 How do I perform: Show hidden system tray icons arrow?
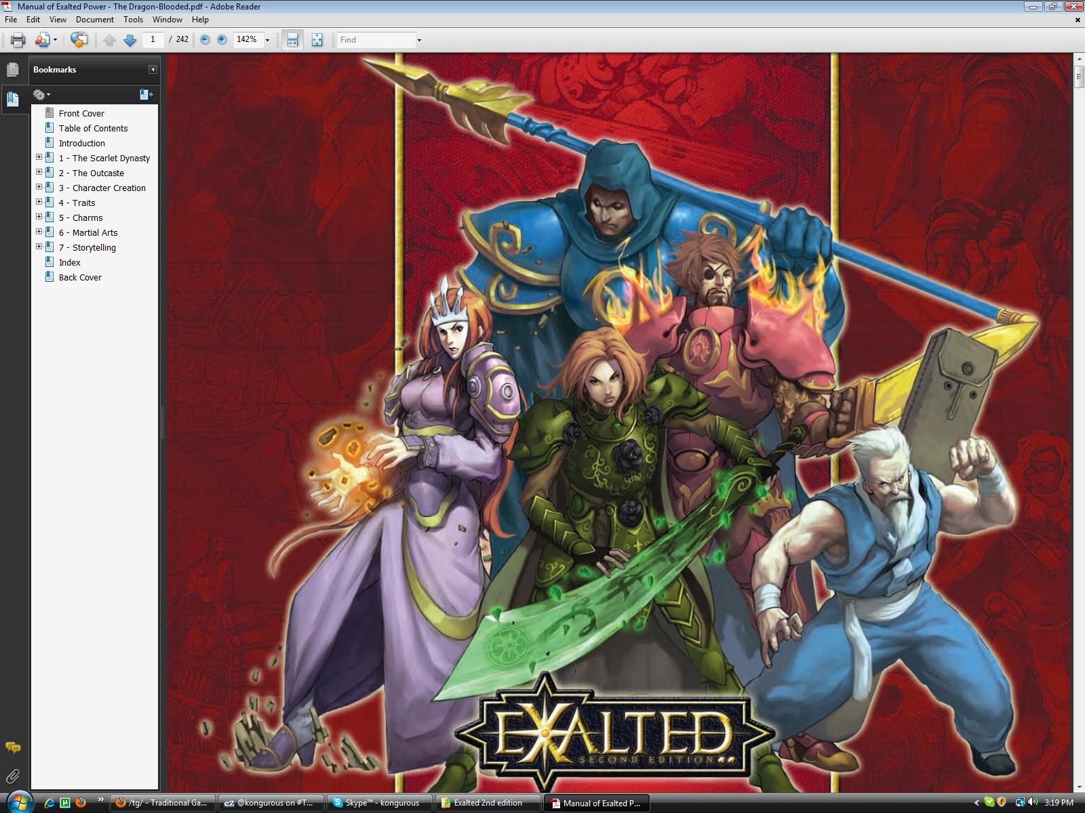pos(976,803)
